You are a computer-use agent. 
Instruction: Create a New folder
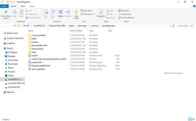pyautogui.click(x=76, y=14)
